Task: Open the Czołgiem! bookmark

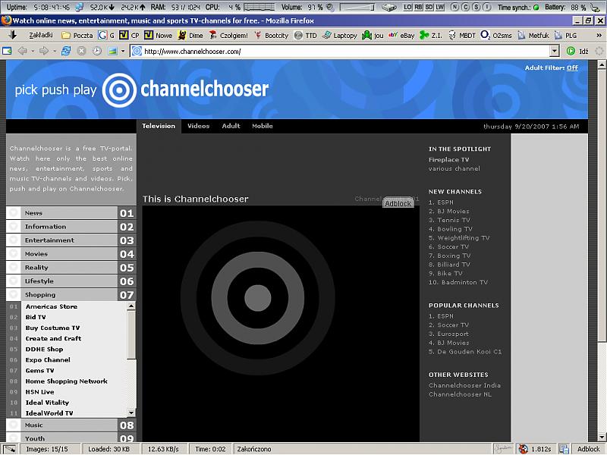Action: 228,35
